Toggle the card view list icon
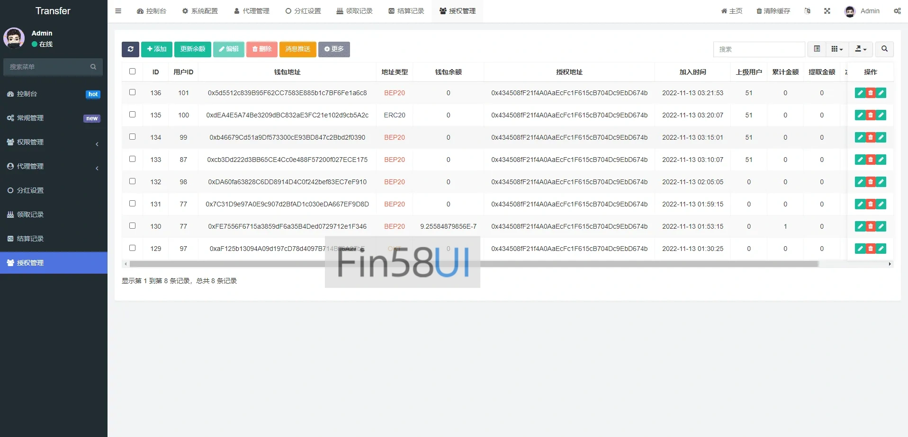 pos(817,49)
